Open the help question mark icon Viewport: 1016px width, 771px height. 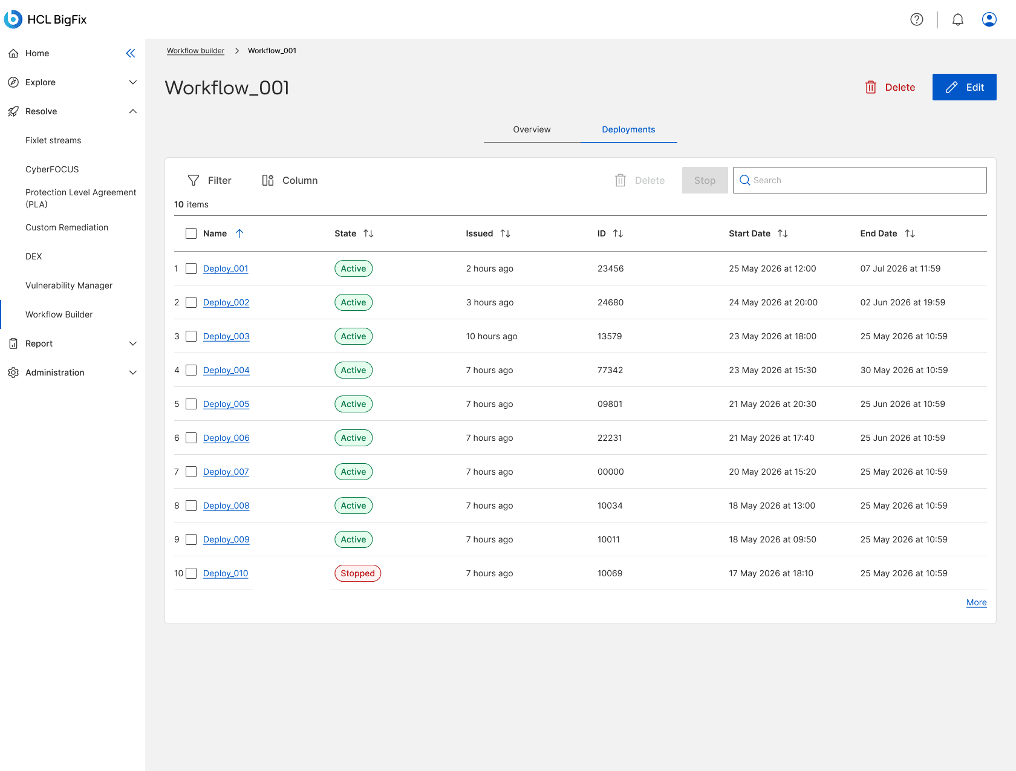(x=917, y=19)
